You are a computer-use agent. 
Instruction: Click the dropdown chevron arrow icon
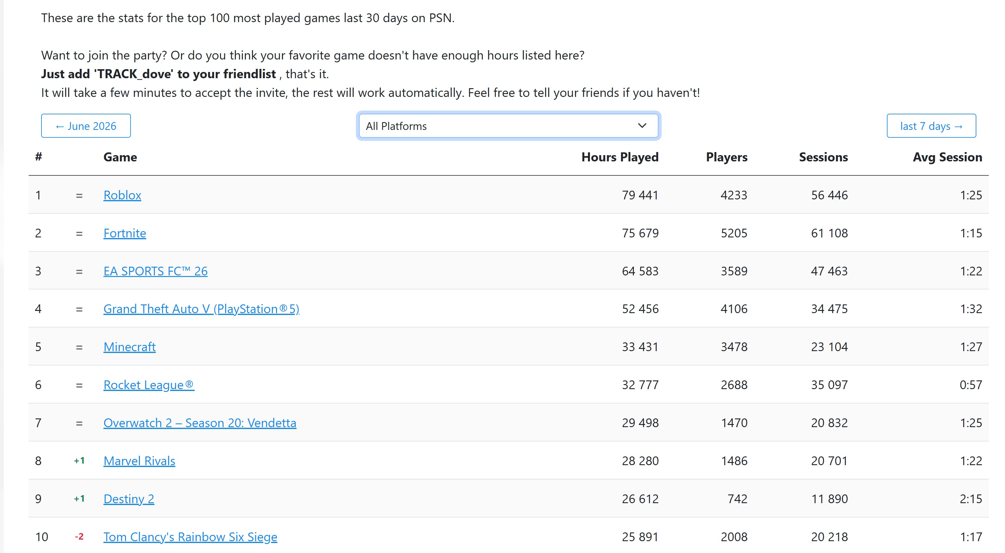[642, 126]
